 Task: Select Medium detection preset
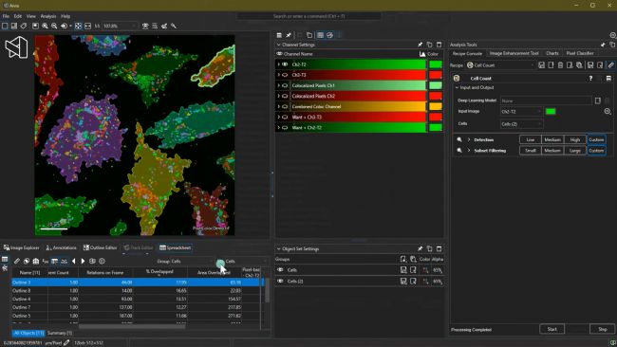click(x=552, y=139)
